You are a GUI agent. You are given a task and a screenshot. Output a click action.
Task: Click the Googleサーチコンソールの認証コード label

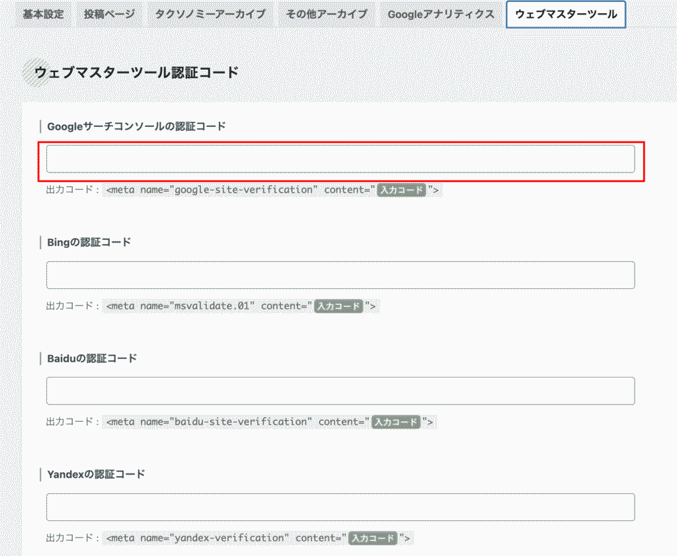(136, 126)
